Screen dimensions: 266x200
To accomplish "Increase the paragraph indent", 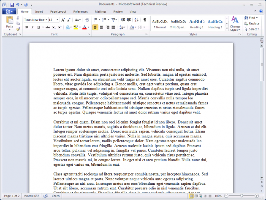I will (129, 20).
